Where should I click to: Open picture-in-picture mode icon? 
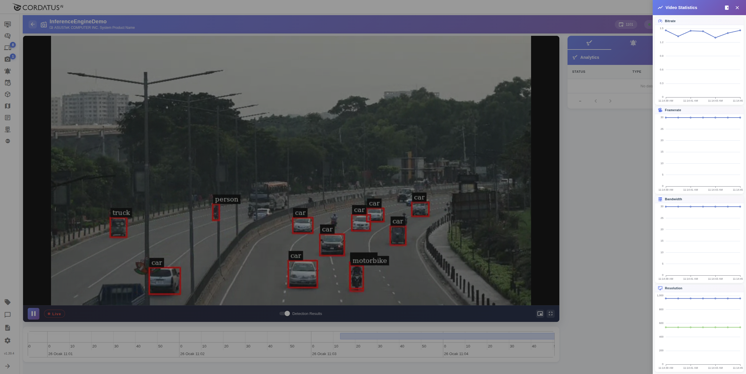(540, 313)
